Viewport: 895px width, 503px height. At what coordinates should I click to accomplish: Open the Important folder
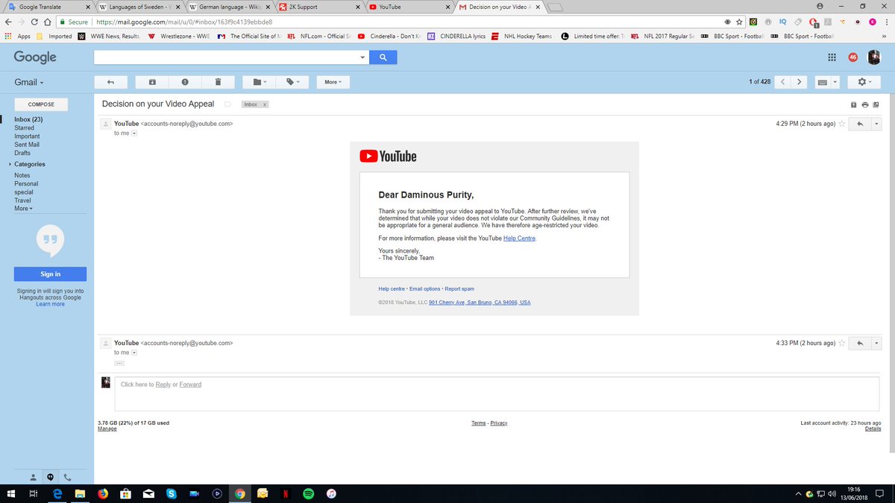(27, 136)
